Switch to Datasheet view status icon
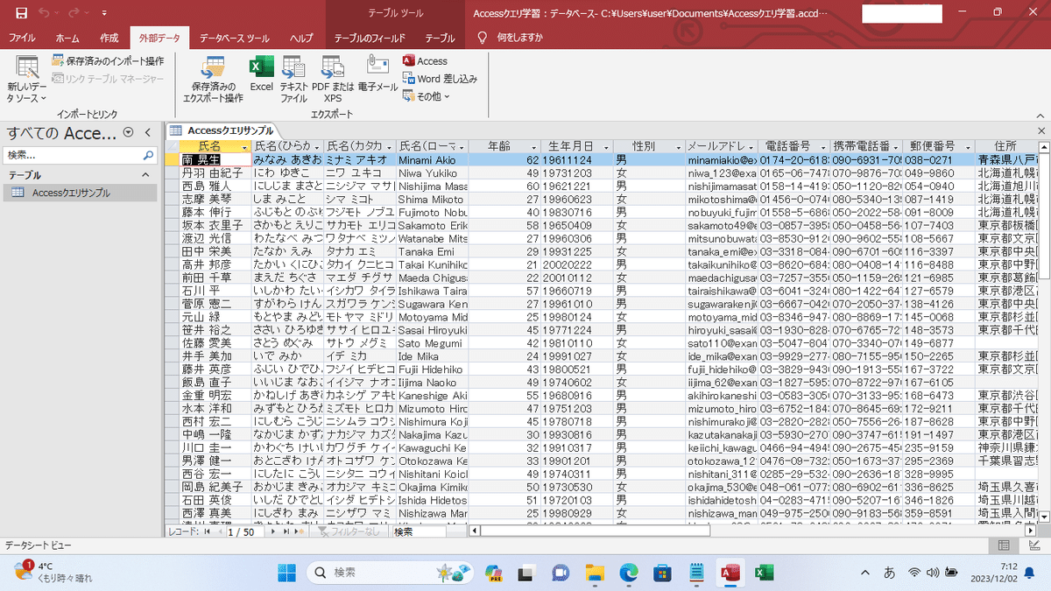The image size is (1051, 591). tap(1004, 545)
